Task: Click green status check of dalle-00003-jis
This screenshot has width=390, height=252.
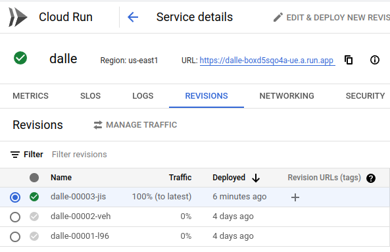Action: click(x=34, y=197)
